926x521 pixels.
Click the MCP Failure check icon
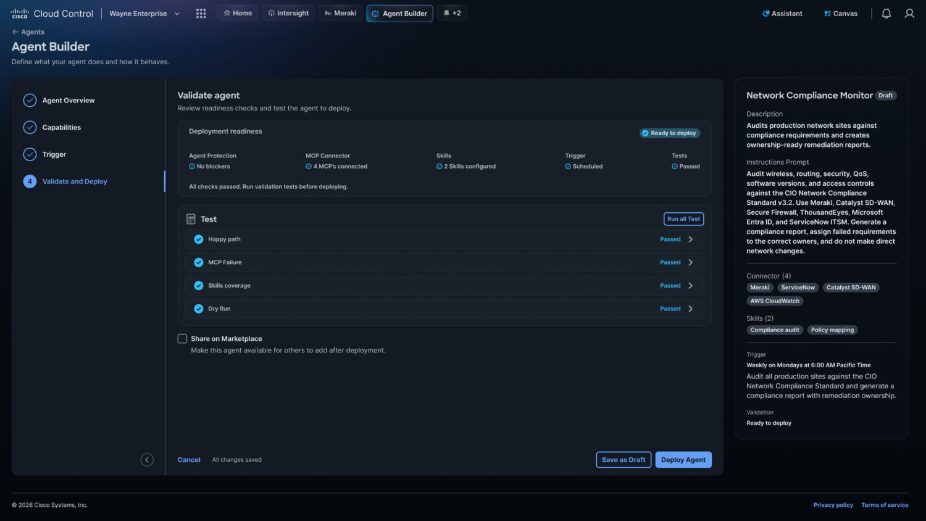(199, 262)
